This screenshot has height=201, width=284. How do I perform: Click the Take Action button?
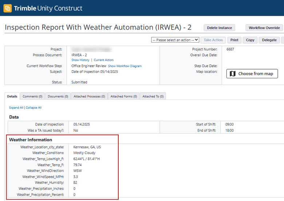213,40
